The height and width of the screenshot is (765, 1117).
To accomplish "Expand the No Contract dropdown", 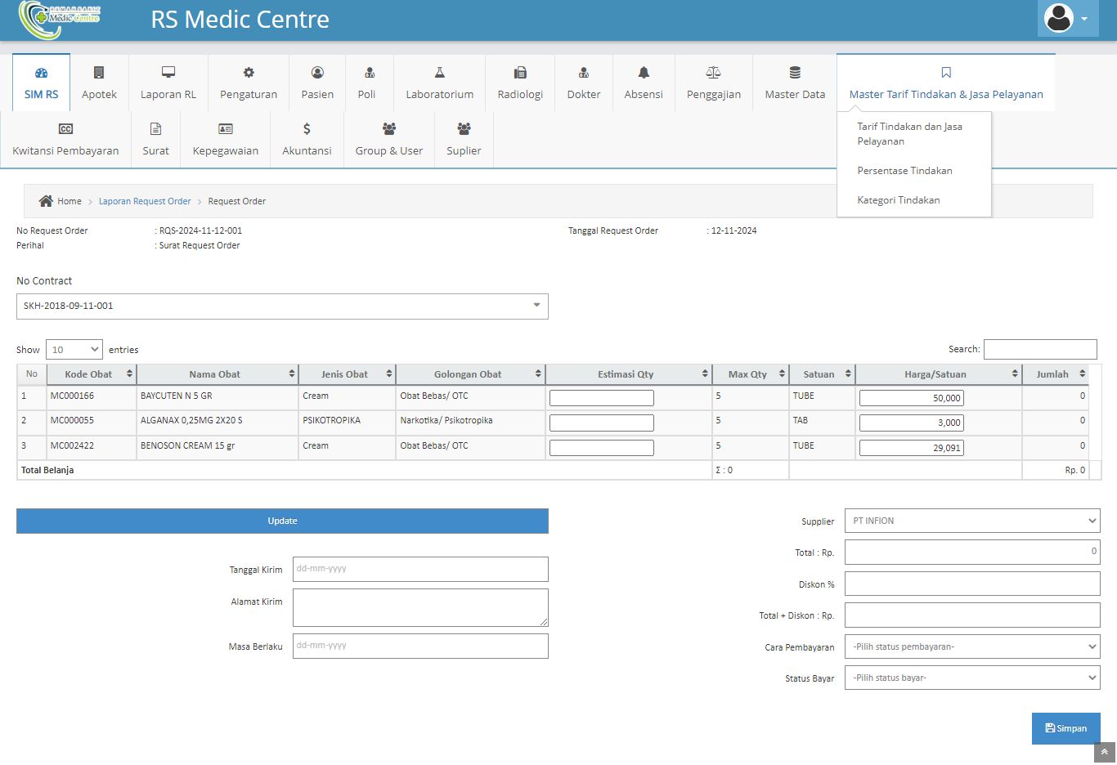I will (x=282, y=306).
